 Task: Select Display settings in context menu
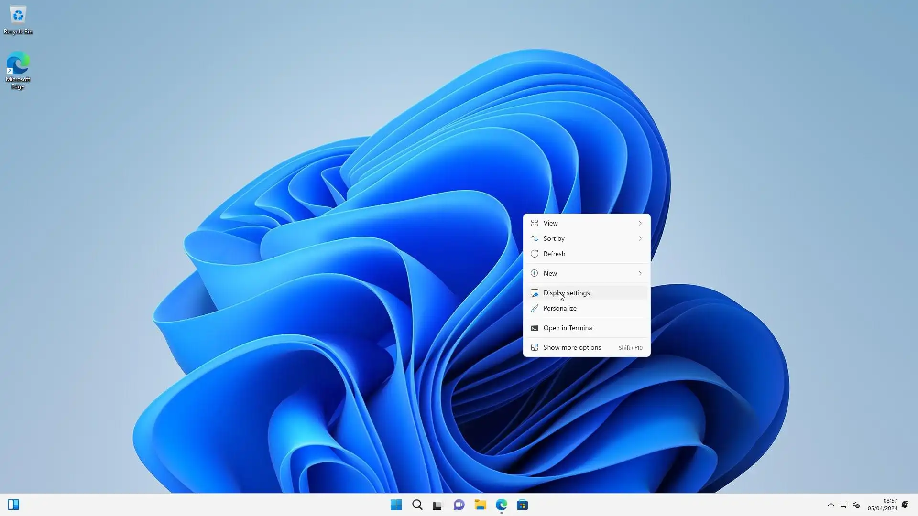tap(586, 293)
